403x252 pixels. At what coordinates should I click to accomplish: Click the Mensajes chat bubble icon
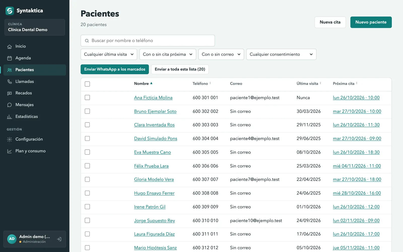[x=10, y=105]
